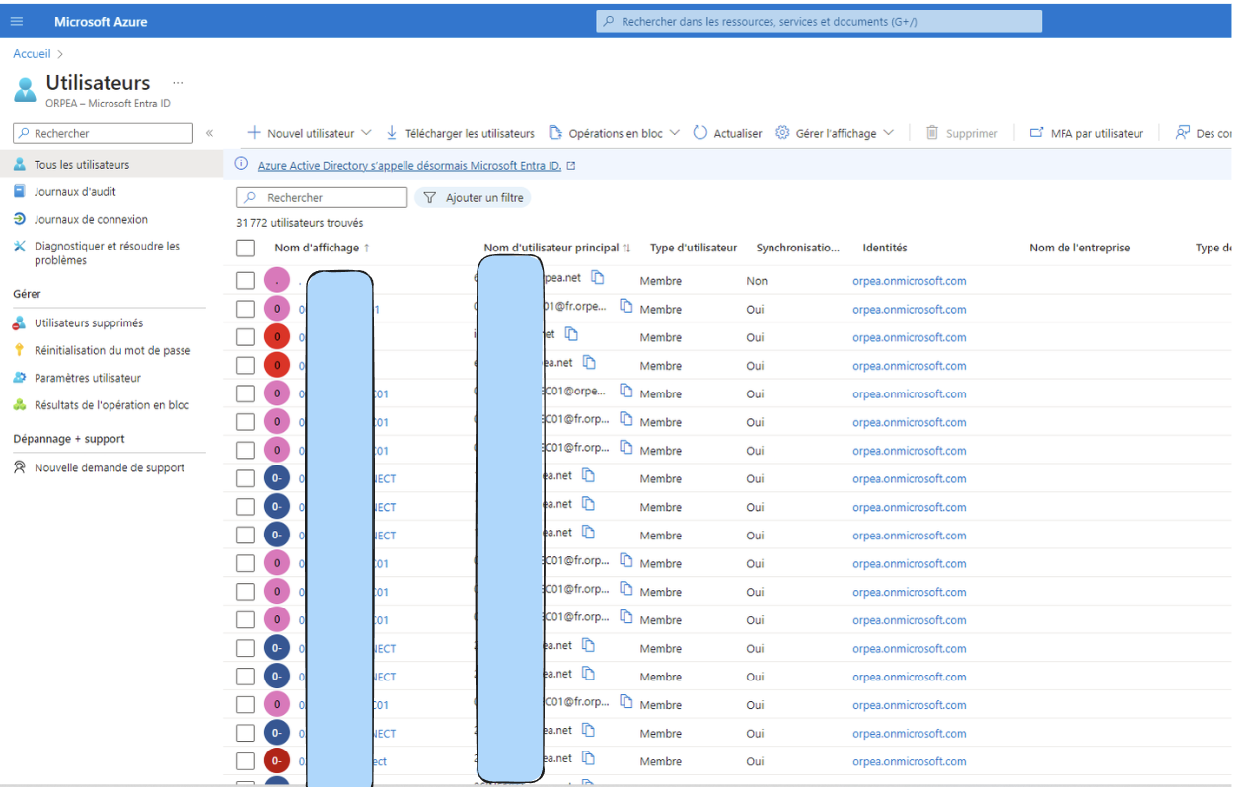Image resolution: width=1249 pixels, height=787 pixels.
Task: Click the ellipsis next to Utilisateurs title
Action: click(178, 83)
